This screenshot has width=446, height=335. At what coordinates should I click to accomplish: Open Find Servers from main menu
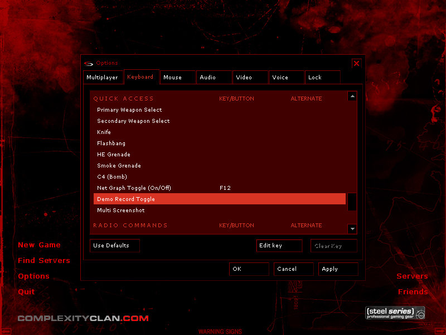tap(44, 261)
